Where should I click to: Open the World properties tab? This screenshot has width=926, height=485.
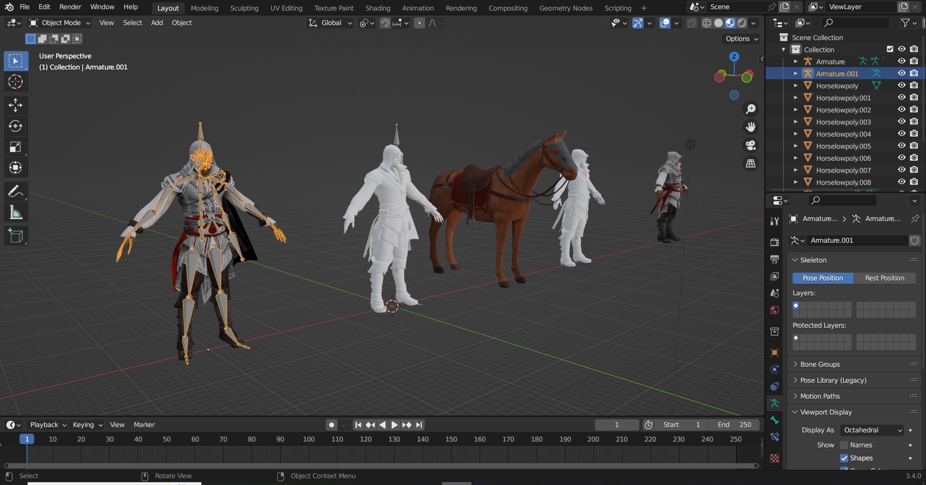click(x=775, y=310)
